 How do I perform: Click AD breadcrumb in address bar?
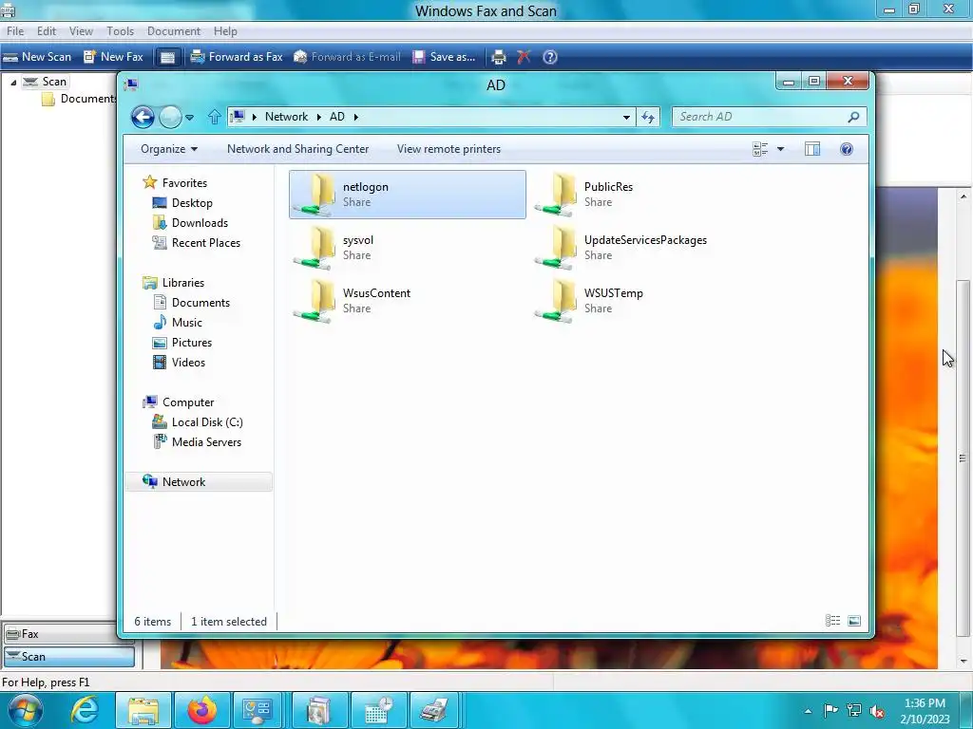coord(337,117)
